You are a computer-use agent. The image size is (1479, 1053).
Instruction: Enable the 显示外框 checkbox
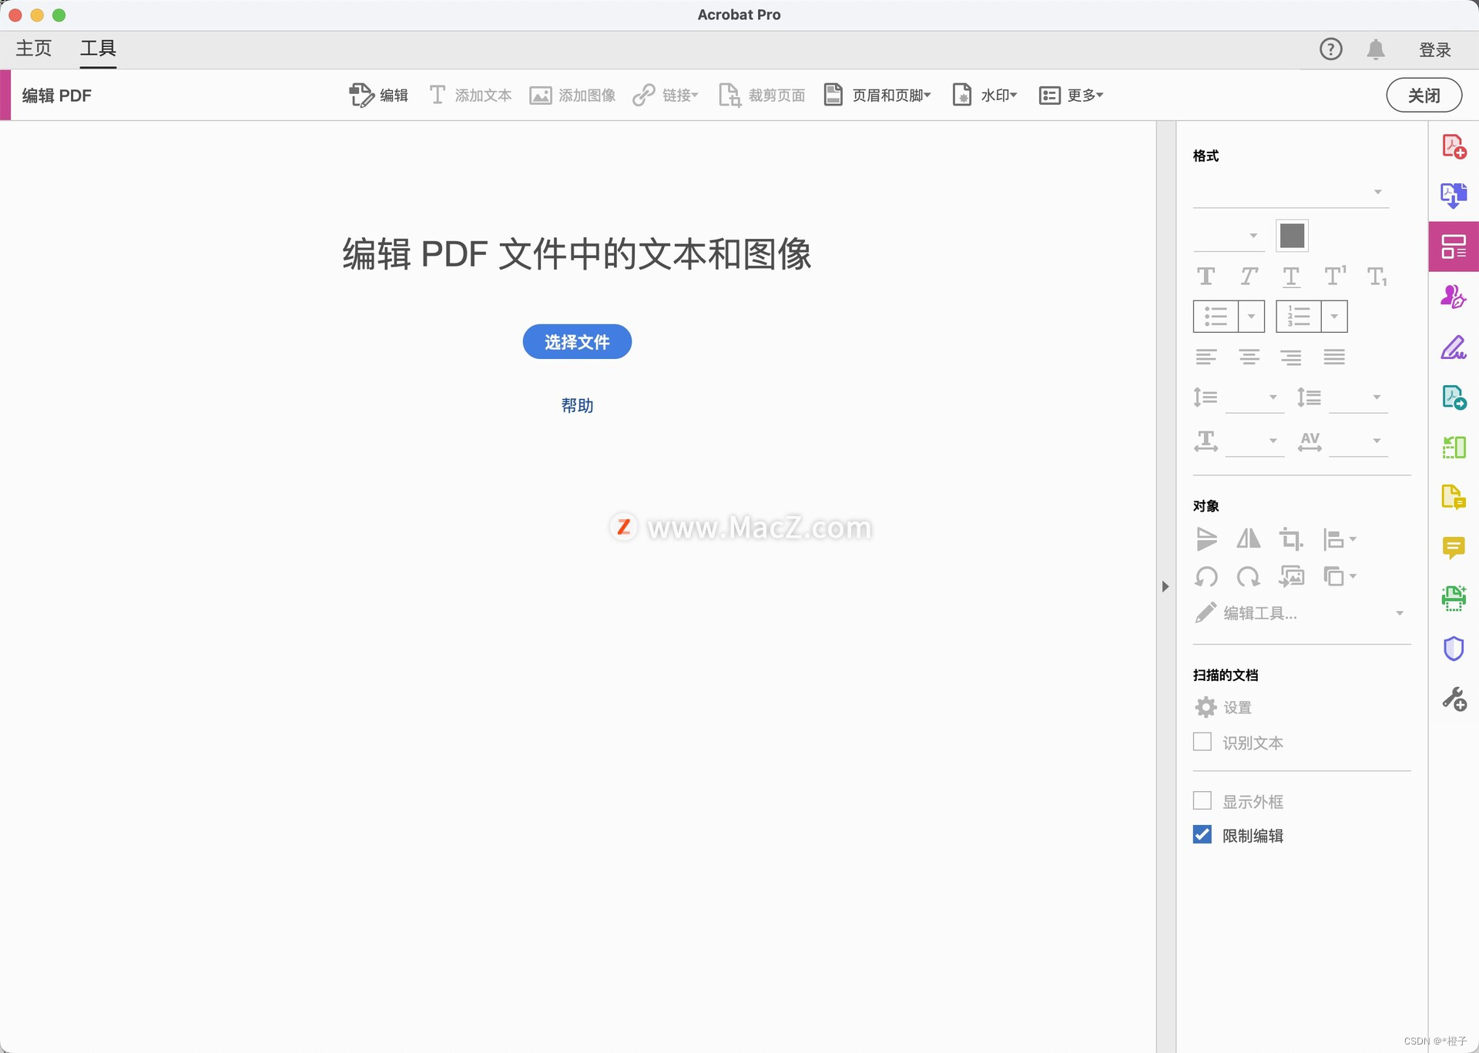click(x=1202, y=800)
